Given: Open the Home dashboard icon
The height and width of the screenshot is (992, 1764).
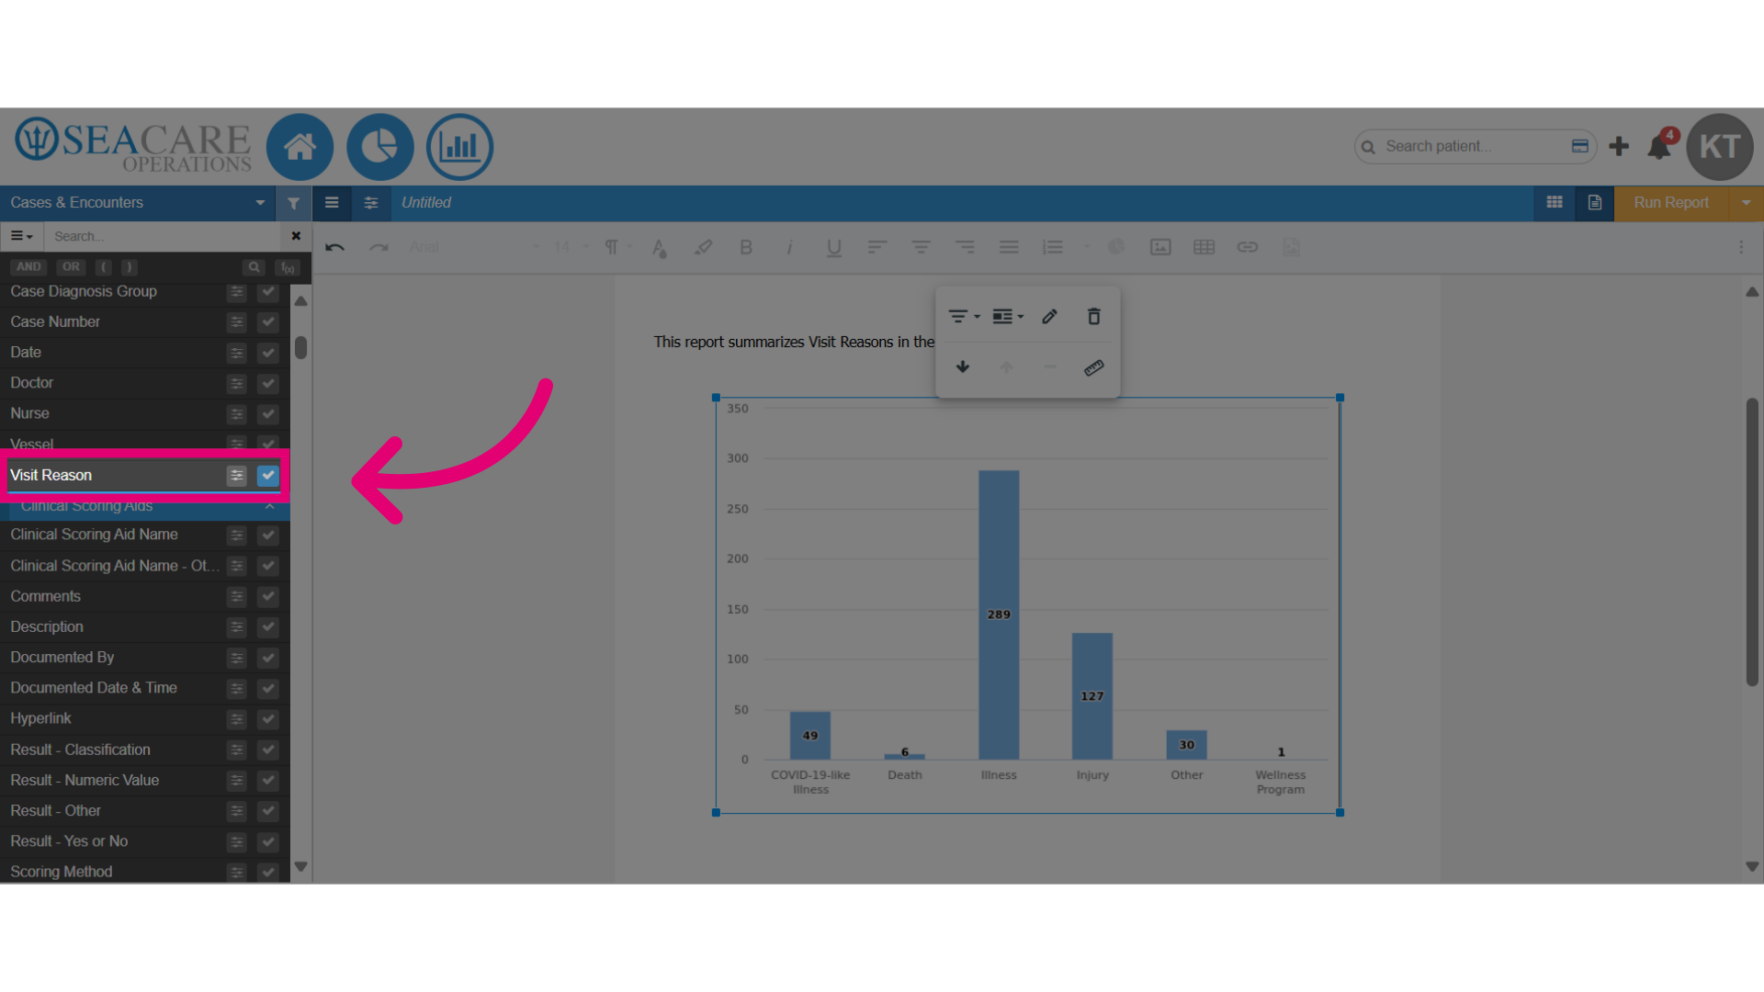Looking at the screenshot, I should (x=300, y=147).
